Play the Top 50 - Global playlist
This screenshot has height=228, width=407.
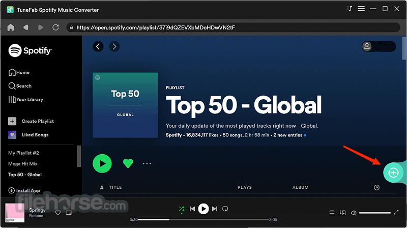(x=102, y=163)
